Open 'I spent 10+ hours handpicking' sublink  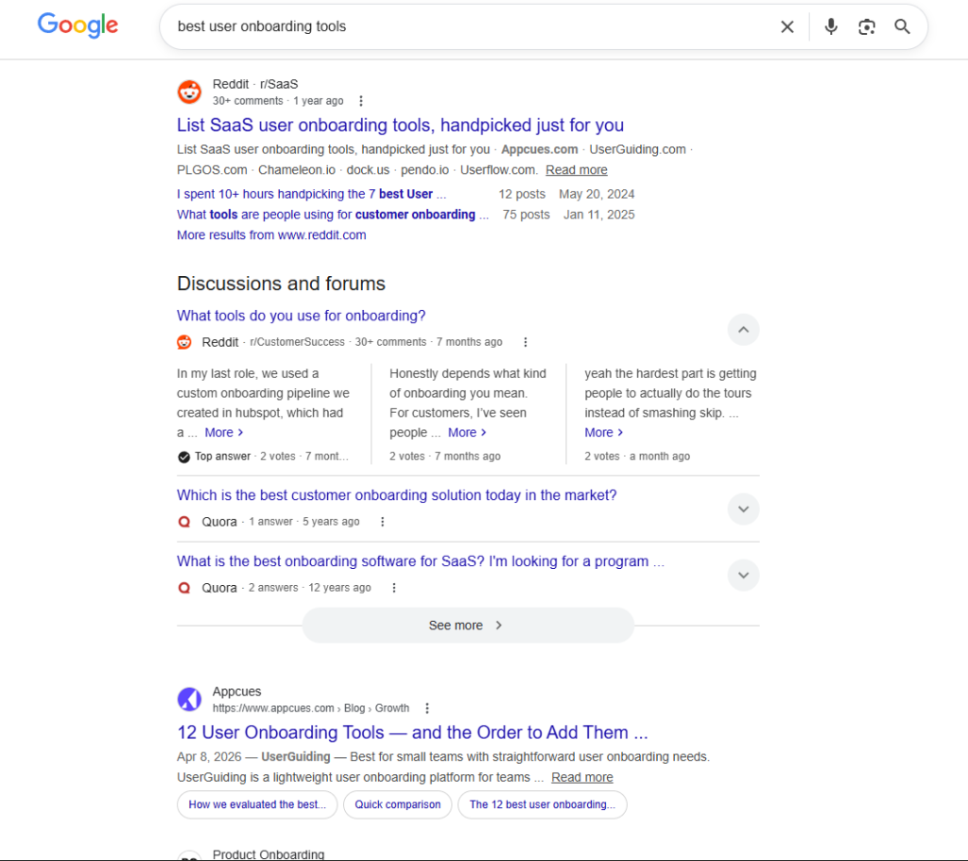[311, 194]
